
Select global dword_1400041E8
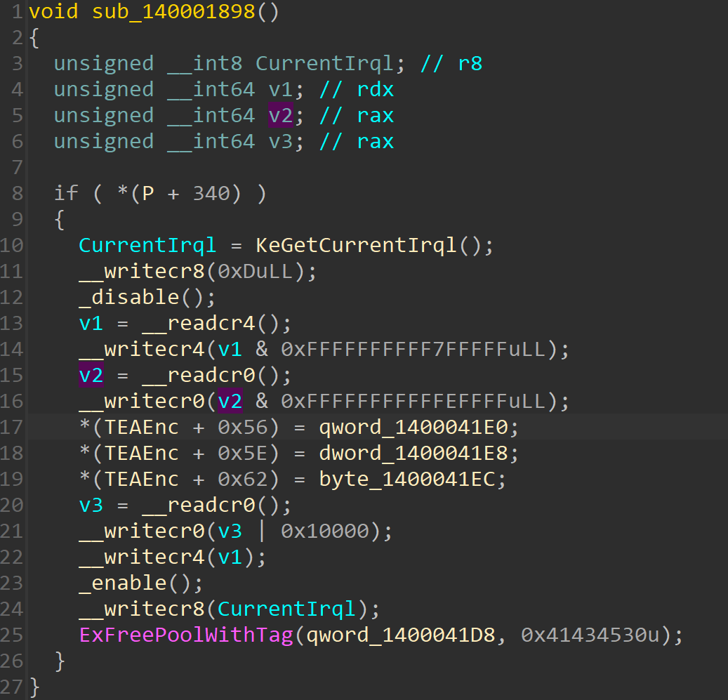click(418, 454)
